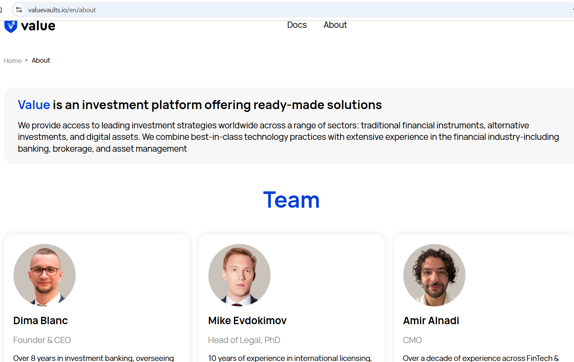Open Amir Alnadi's profile picture
Screen dimensions: 574x362
(x=434, y=275)
